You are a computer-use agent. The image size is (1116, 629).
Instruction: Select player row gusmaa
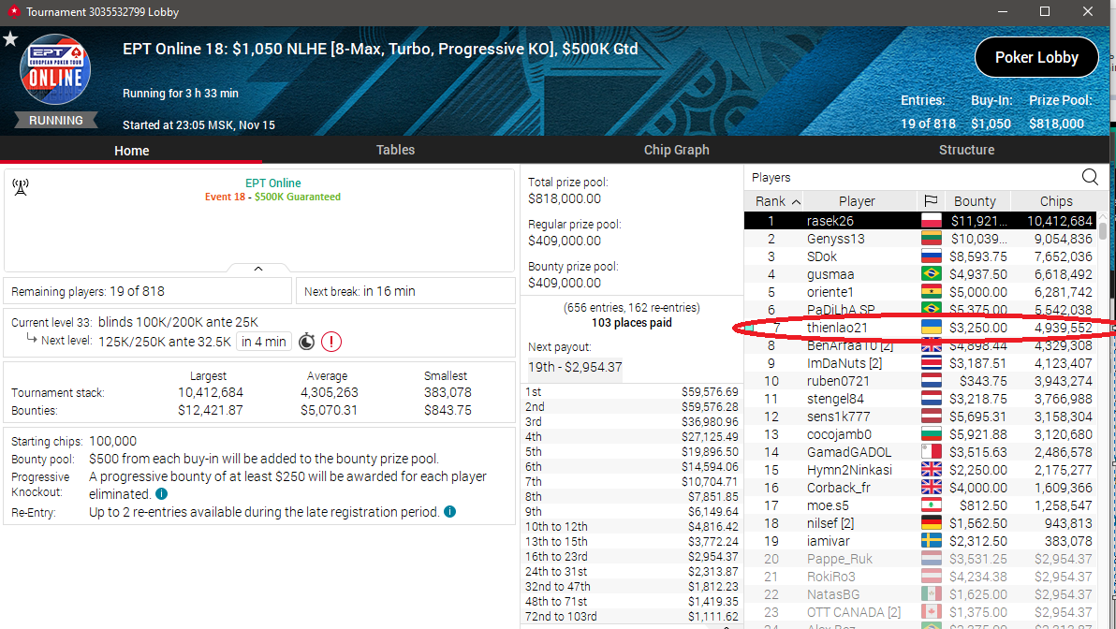(x=920, y=274)
